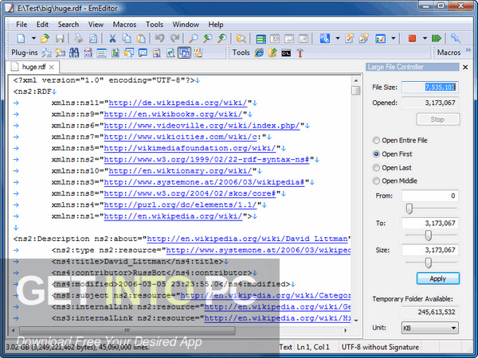Click the Copy icon
The width and height of the screenshot is (478, 358).
(x=127, y=39)
